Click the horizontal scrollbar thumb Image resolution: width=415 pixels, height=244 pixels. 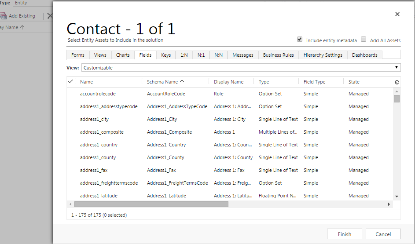(x=151, y=204)
